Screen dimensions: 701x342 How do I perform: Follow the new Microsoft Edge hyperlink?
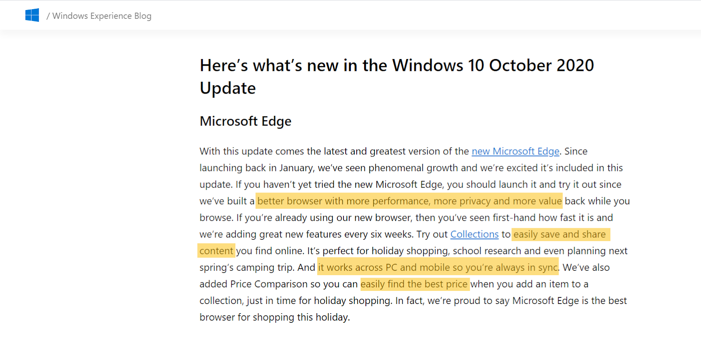click(515, 151)
